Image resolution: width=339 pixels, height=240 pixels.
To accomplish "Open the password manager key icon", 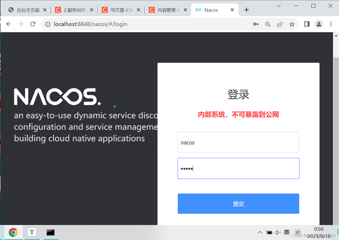I will [256, 24].
